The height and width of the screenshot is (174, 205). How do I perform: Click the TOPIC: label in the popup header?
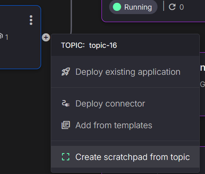pos(73,45)
